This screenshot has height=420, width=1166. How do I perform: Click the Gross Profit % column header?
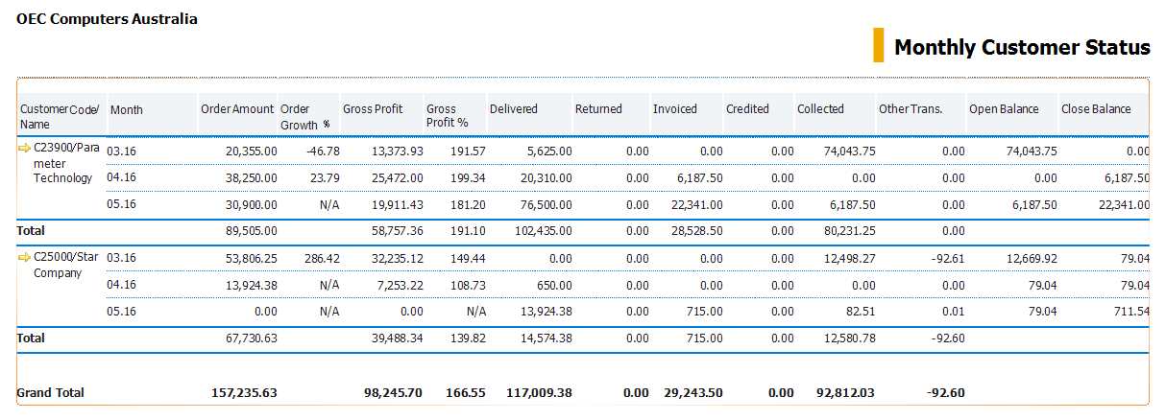pyautogui.click(x=448, y=117)
